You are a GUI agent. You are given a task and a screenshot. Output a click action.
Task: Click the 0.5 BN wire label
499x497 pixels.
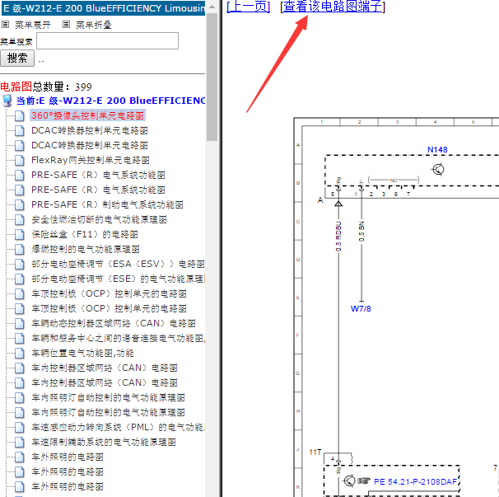361,232
